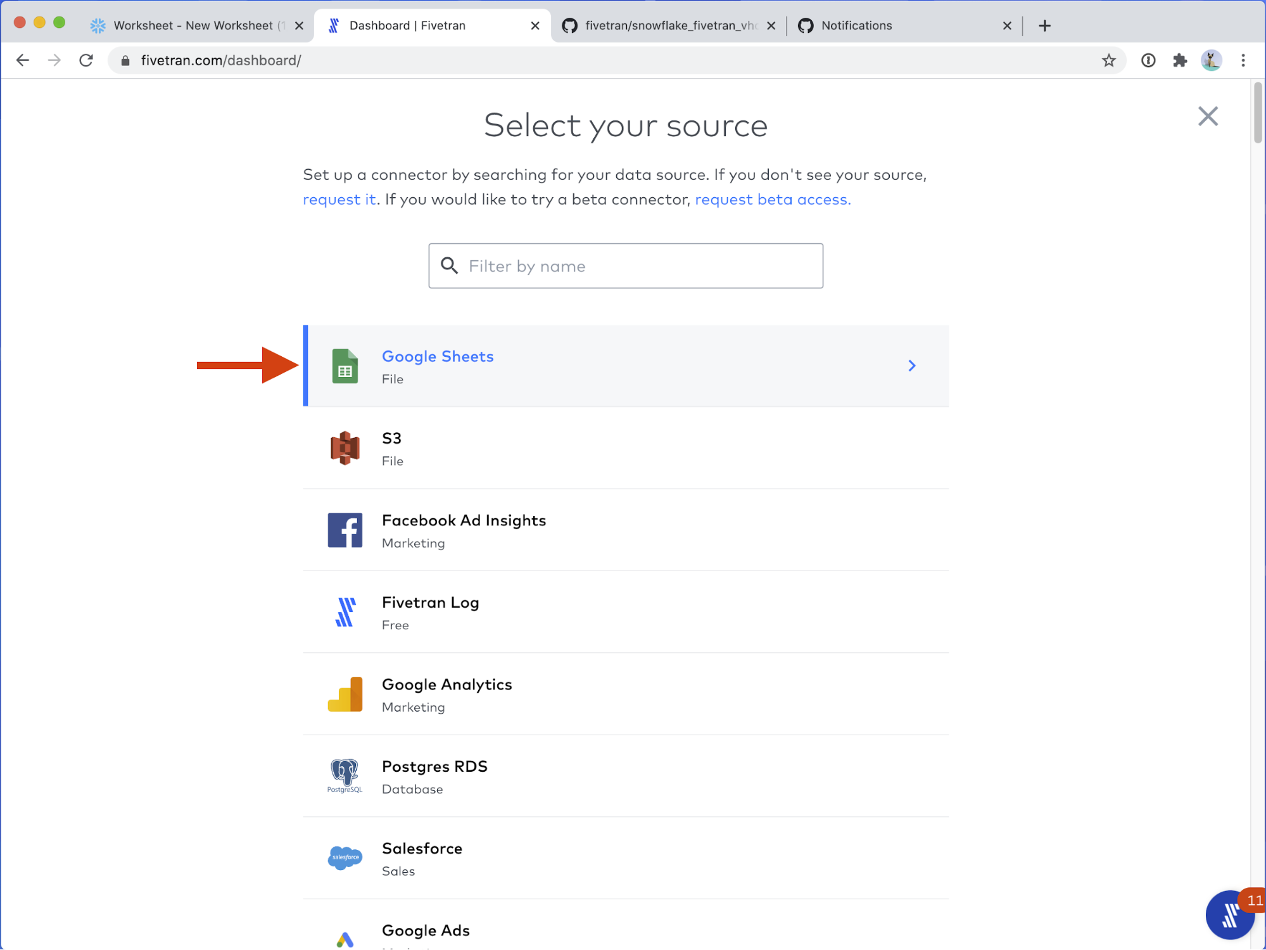Screen dimensions: 1266x950
Task: Expand Google Sheets with chevron arrow
Action: (x=912, y=366)
